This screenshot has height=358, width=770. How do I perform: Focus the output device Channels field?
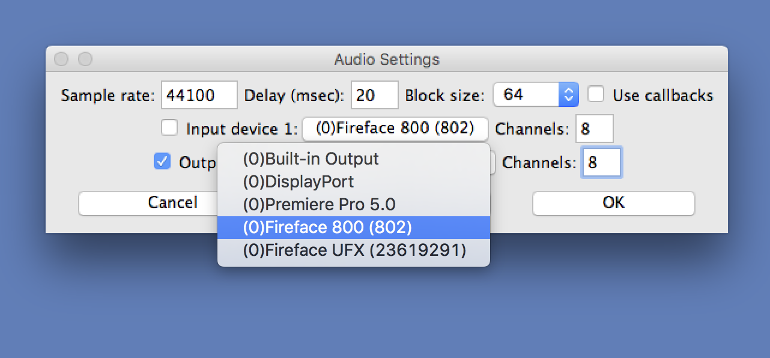coord(601,162)
